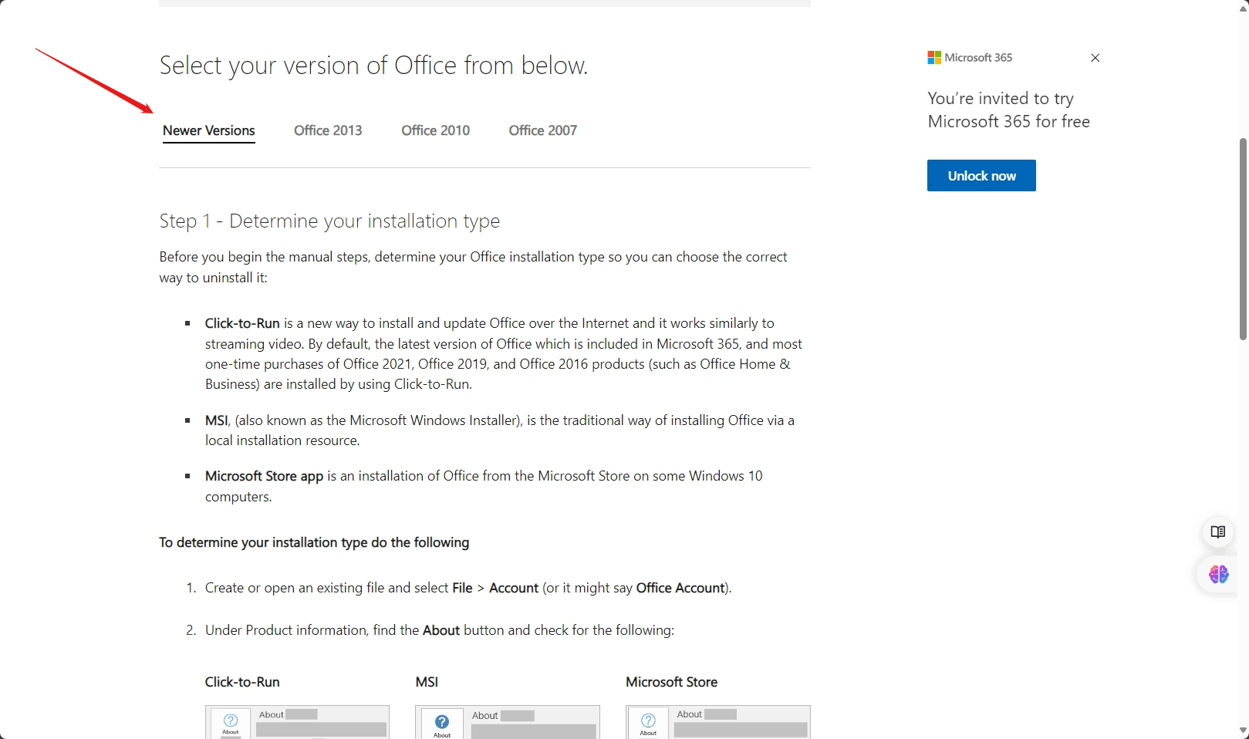Click the Microsoft 365 logo
This screenshot has height=739, width=1249.
pos(934,58)
